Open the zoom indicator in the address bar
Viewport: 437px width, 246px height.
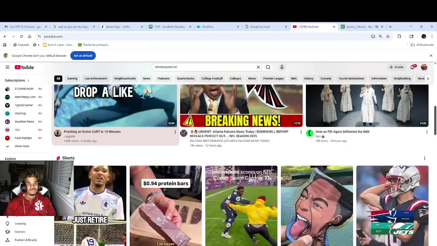point(380,36)
